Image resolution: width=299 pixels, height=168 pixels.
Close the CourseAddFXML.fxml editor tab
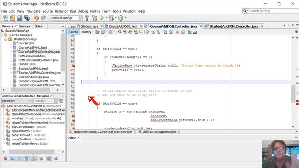(141, 26)
